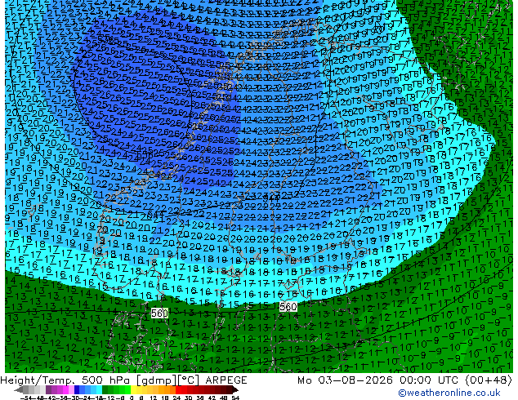Click the dark blue -30 degree legend swatch
Viewport: 518px width, 400px height.
pyautogui.click(x=77, y=390)
